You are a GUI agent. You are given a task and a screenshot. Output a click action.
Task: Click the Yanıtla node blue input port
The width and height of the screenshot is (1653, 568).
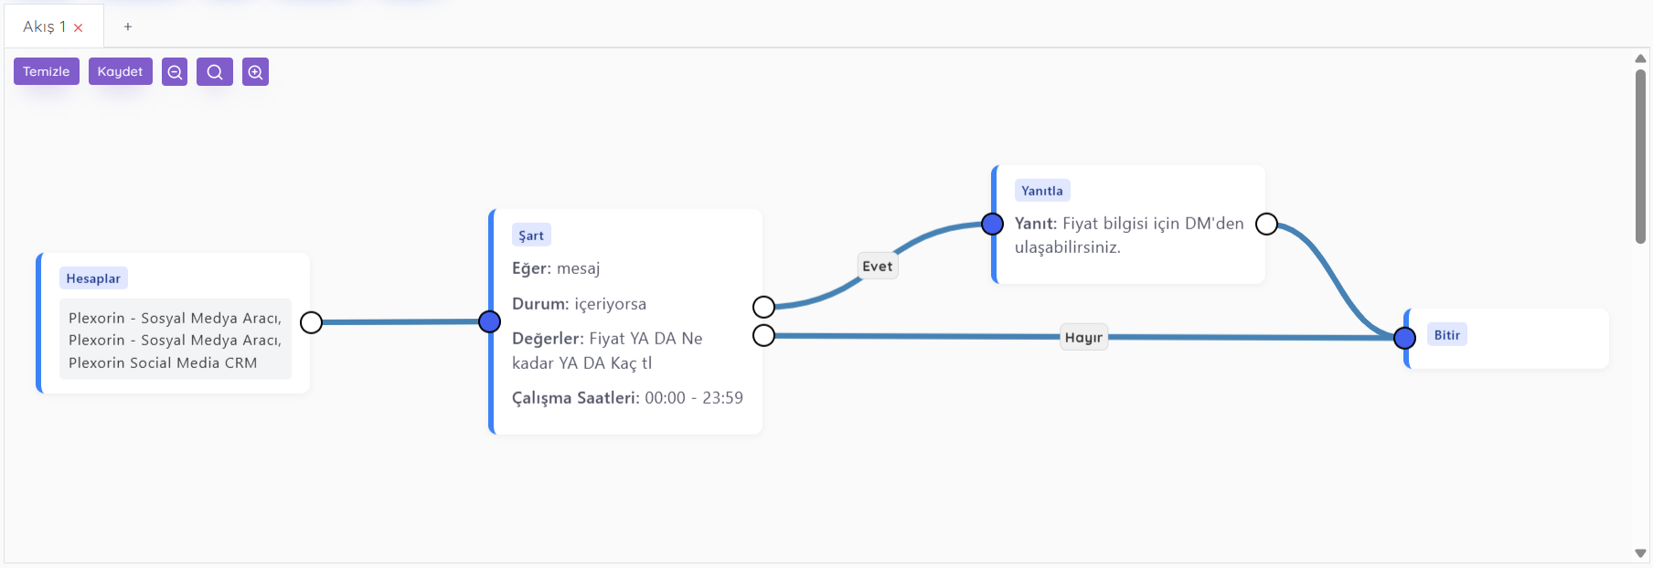coord(992,224)
